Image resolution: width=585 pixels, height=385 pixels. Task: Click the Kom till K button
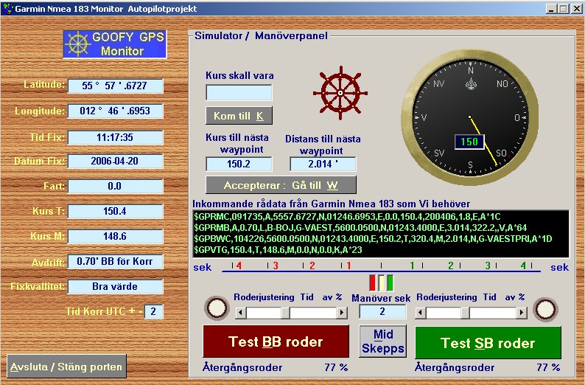click(239, 116)
